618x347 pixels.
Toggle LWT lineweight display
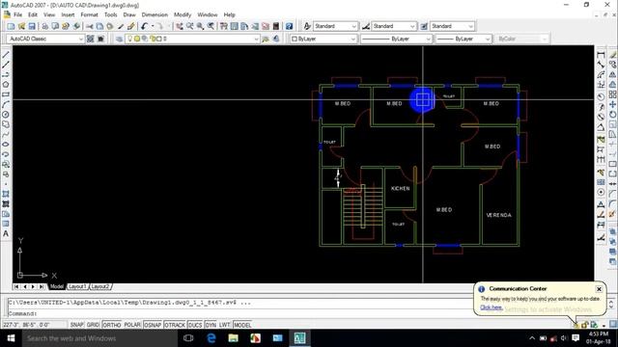pos(225,325)
